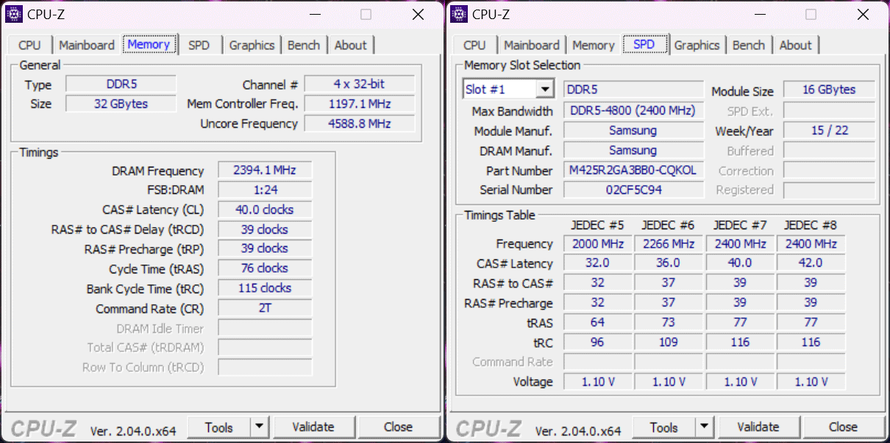Click Tools button in right CPU-Z window
Screen dimensions: 890x443
664,427
